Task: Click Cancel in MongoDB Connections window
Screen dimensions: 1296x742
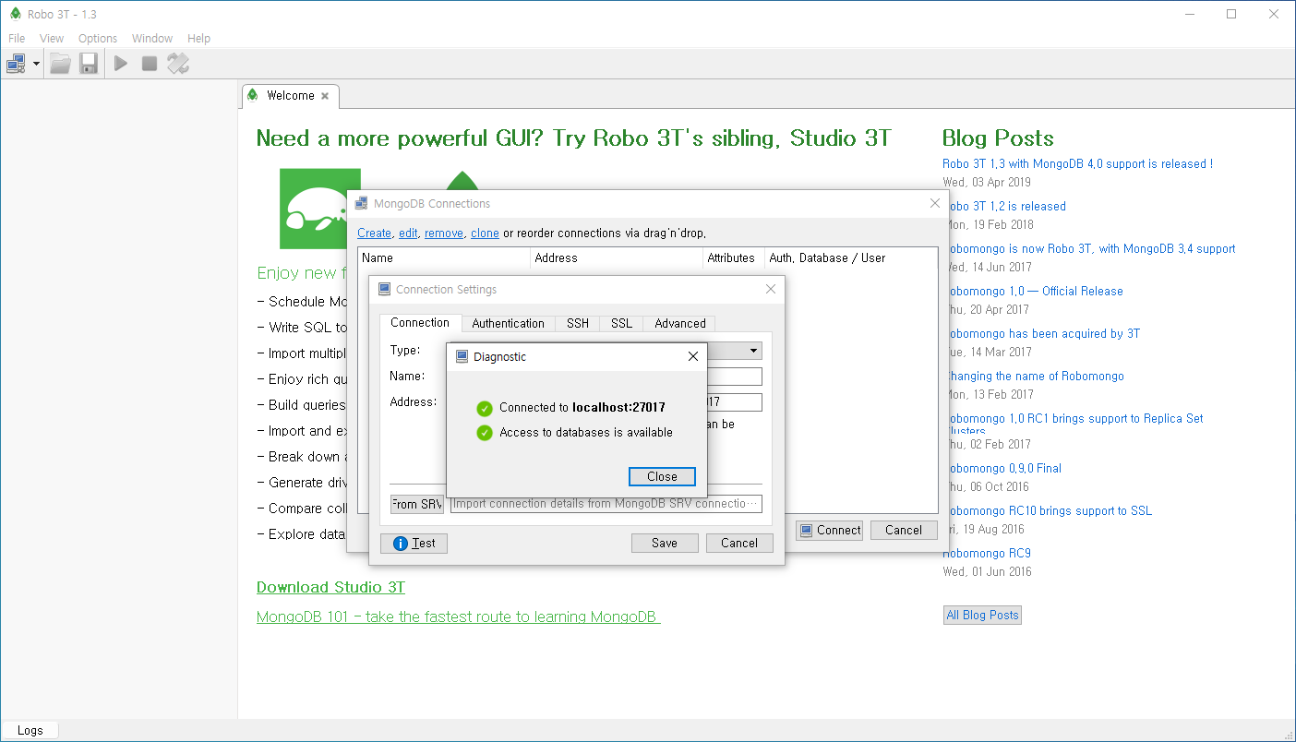Action: [x=904, y=531]
